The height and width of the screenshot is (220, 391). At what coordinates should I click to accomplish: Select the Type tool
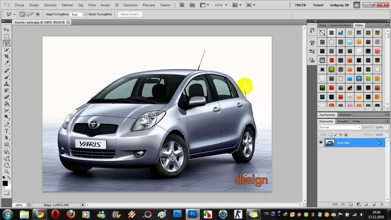point(6,131)
